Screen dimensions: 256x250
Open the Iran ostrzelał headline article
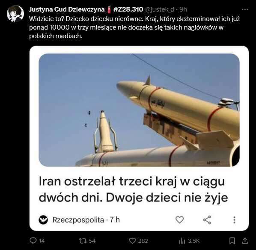pyautogui.click(x=134, y=189)
